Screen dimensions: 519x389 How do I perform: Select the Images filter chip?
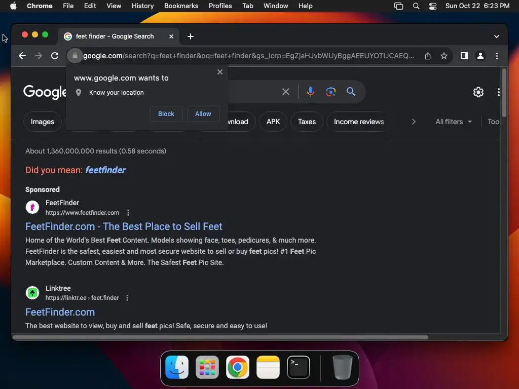click(43, 122)
